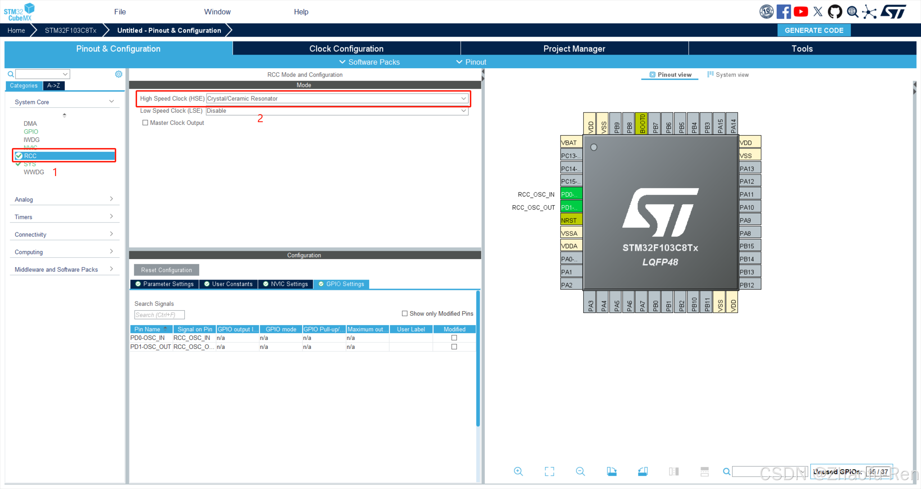This screenshot has height=489, width=921.
Task: Expand the Timers category
Action: tap(64, 217)
